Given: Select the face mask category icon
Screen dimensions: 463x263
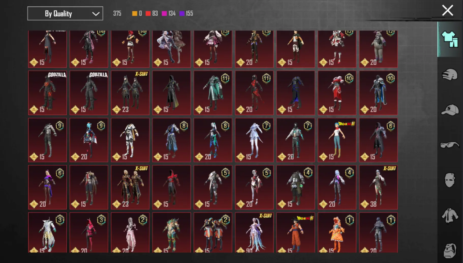Looking at the screenshot, I should [x=450, y=180].
